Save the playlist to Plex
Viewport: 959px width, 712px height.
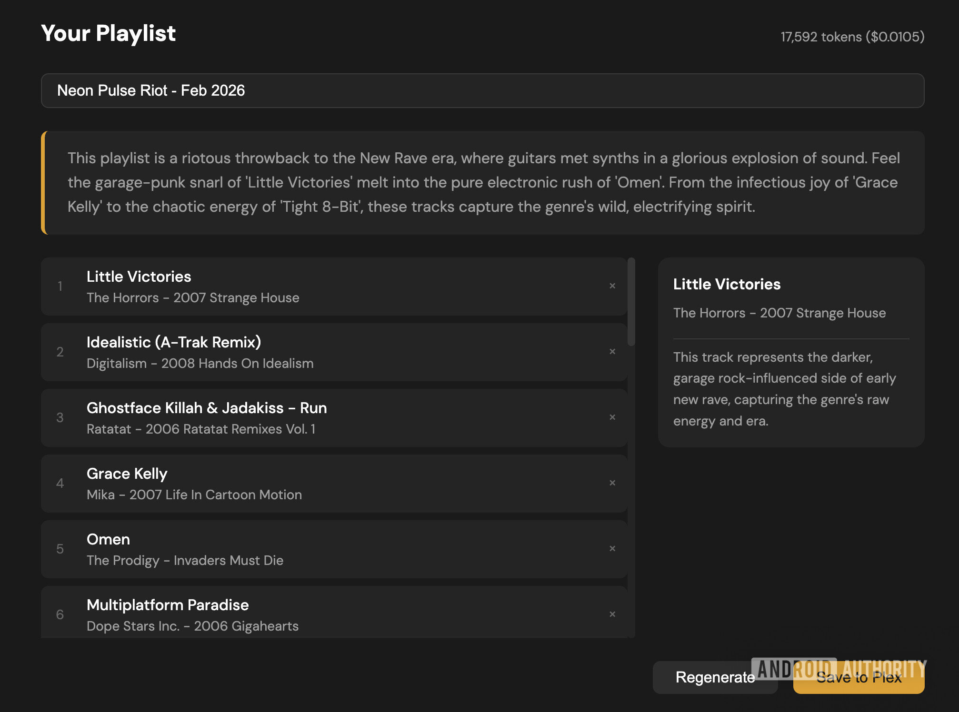tap(859, 678)
